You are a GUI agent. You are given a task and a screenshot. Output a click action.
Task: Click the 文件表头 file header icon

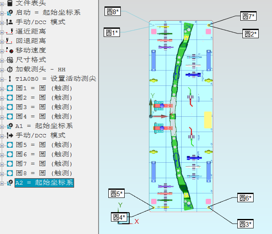10,3
